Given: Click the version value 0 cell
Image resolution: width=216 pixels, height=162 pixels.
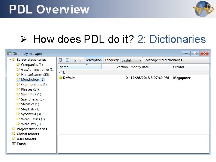Looking at the screenshot, I should (x=127, y=78).
